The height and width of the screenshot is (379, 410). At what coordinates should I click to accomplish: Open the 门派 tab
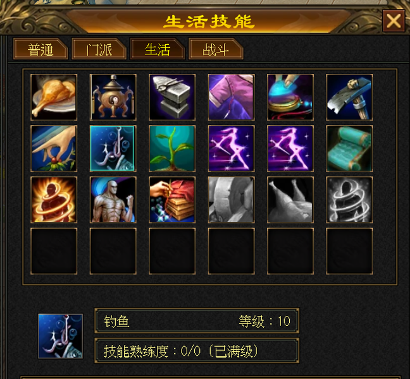[x=99, y=49]
